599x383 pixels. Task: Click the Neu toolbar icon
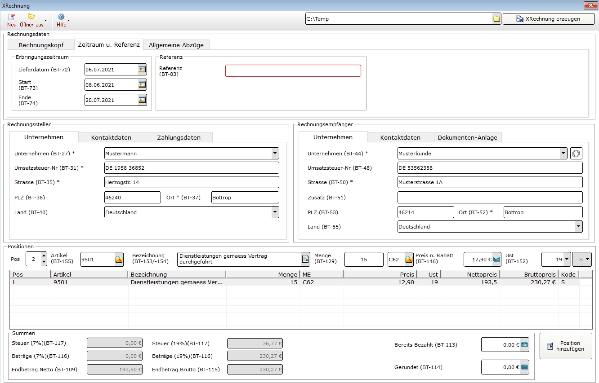click(x=12, y=18)
